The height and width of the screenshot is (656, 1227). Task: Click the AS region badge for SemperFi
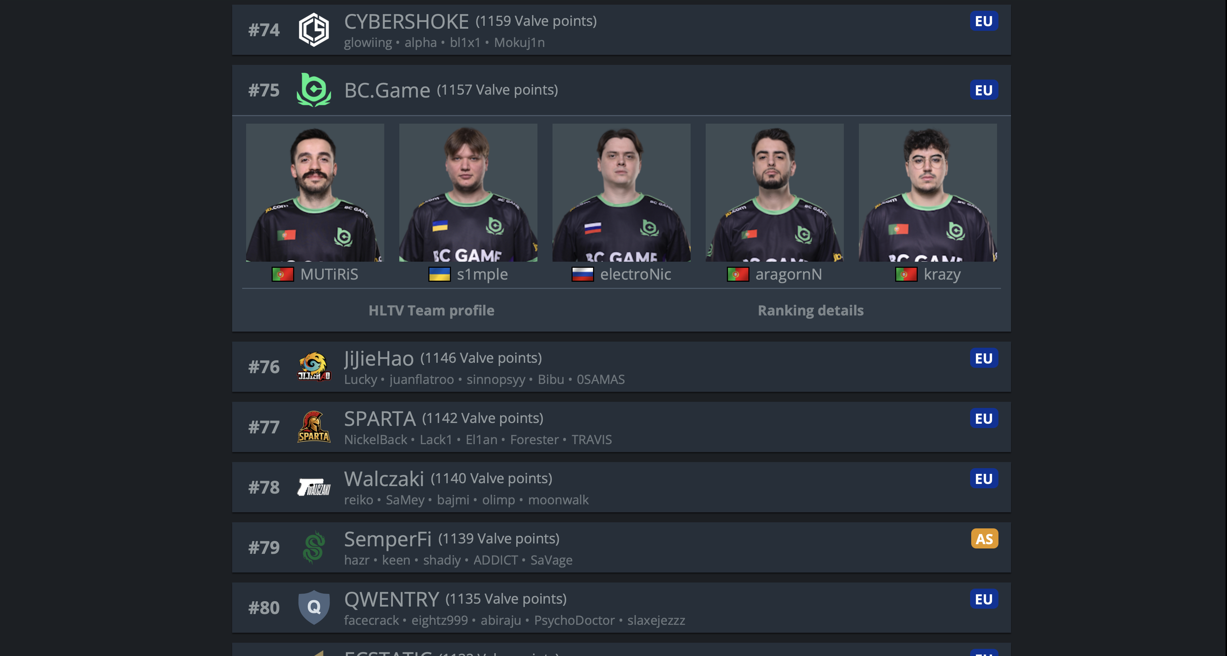[984, 538]
